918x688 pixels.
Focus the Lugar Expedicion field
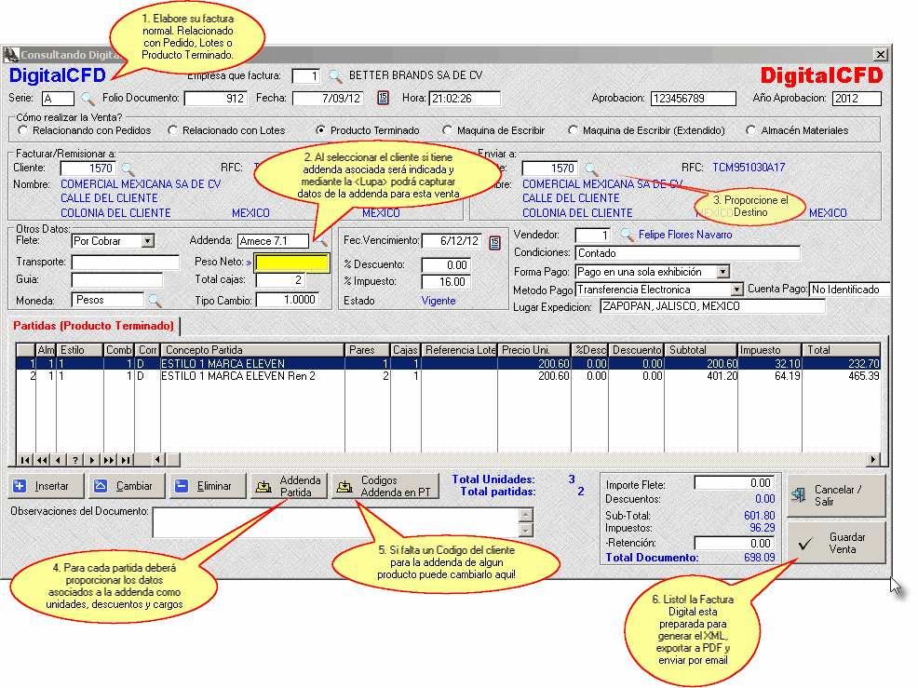coord(712,306)
